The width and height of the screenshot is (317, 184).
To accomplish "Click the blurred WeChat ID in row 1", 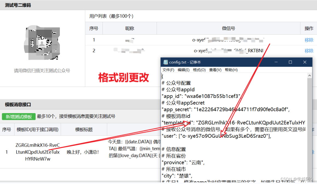I will pyautogui.click(x=228, y=40).
